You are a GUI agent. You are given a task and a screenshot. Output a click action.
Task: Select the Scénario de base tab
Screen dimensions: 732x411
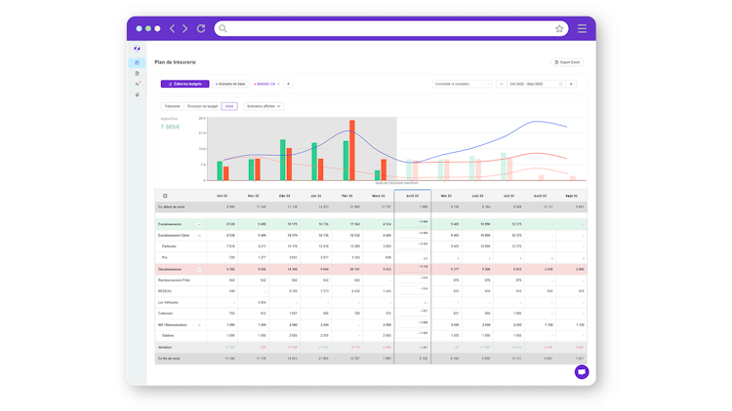(230, 84)
